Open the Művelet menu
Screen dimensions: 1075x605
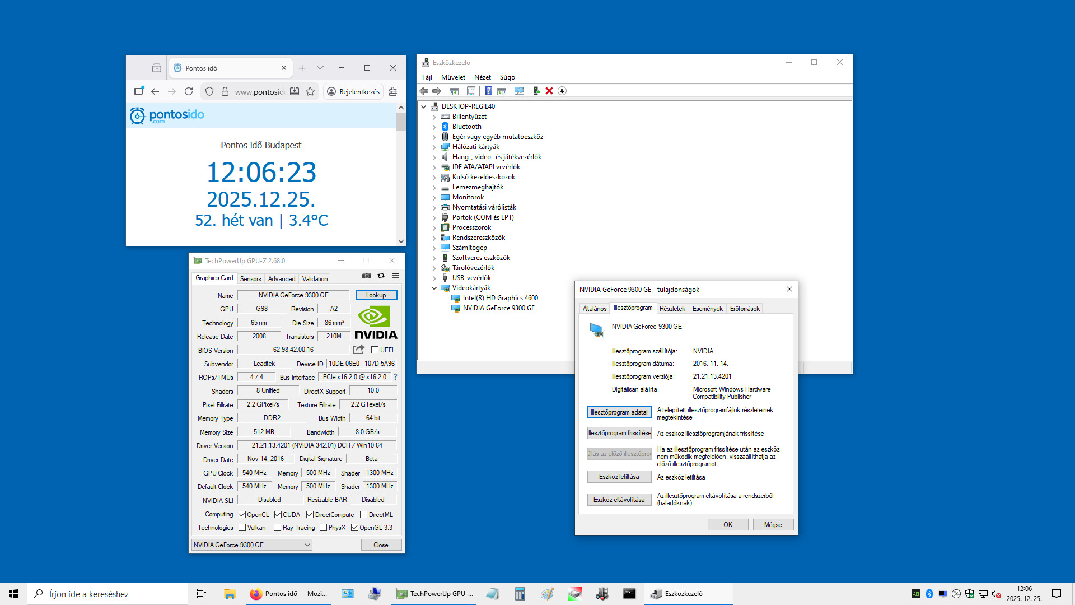pyautogui.click(x=452, y=77)
